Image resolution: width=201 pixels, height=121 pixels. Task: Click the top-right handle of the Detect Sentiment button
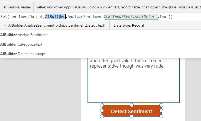(161, 105)
